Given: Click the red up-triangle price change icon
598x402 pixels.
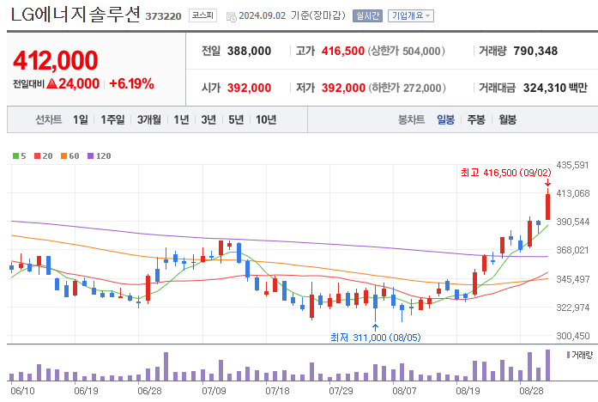Looking at the screenshot, I should point(51,83).
